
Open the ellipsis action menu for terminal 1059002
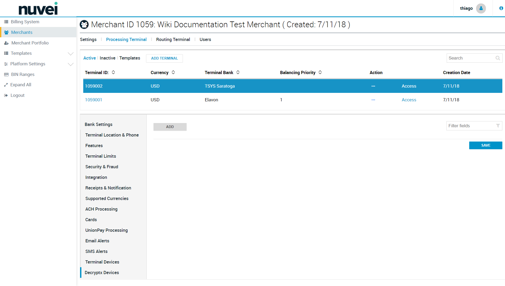(373, 86)
